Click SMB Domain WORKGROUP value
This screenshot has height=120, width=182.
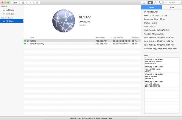[163, 30]
